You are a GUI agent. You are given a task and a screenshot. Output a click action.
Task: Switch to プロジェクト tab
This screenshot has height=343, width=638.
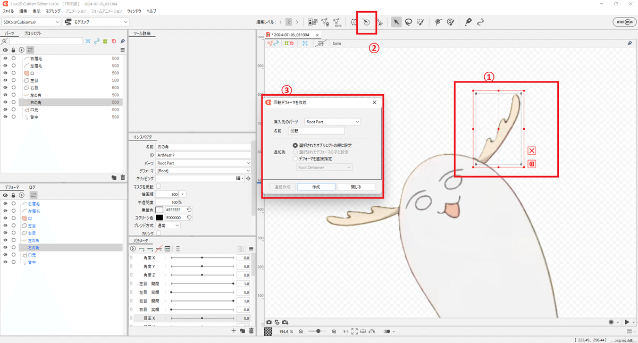33,34
